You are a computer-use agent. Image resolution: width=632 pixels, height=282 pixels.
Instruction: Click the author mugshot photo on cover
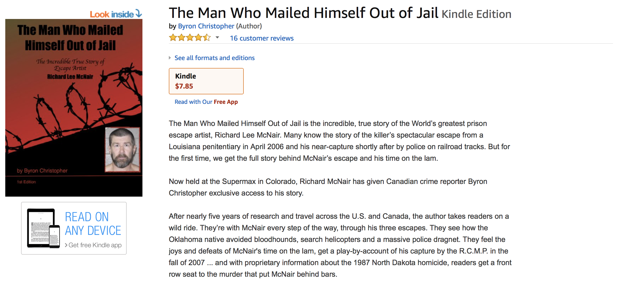click(122, 149)
